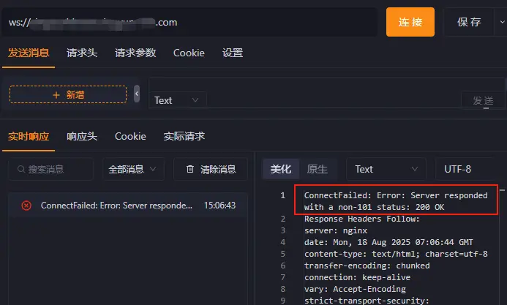This screenshot has height=305, width=507.
Task: Switch to the 实时响应 tab
Action: pos(29,136)
